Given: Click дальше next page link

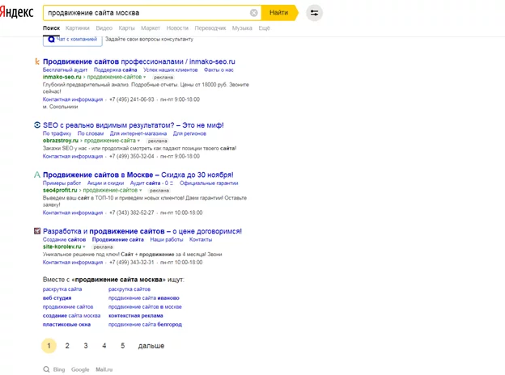Looking at the screenshot, I should pos(151,346).
